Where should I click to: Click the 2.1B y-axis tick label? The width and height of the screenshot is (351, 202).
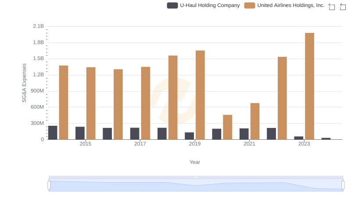tap(39, 26)
